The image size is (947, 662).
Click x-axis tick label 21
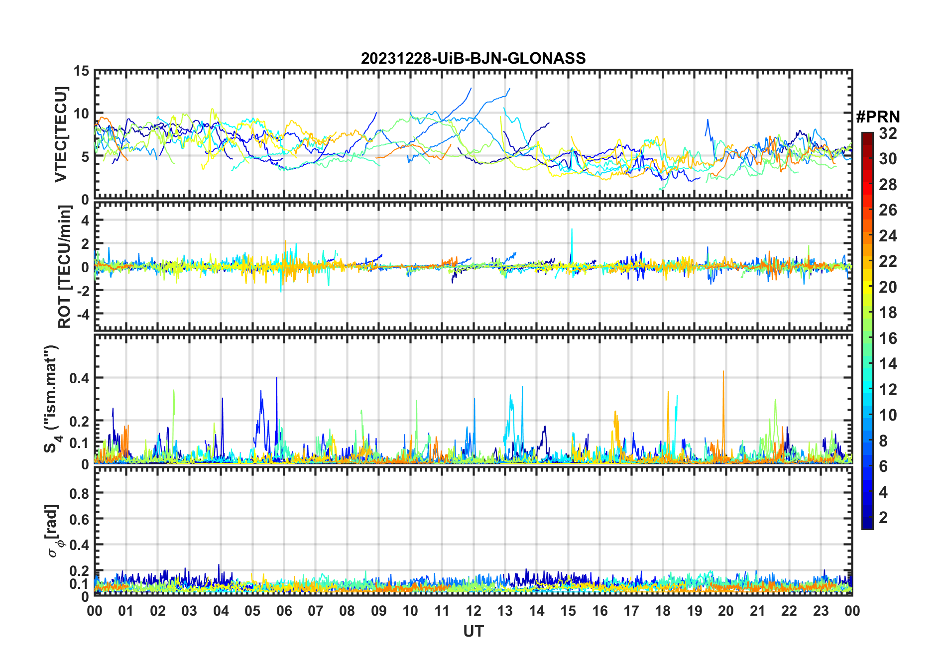pos(757,611)
